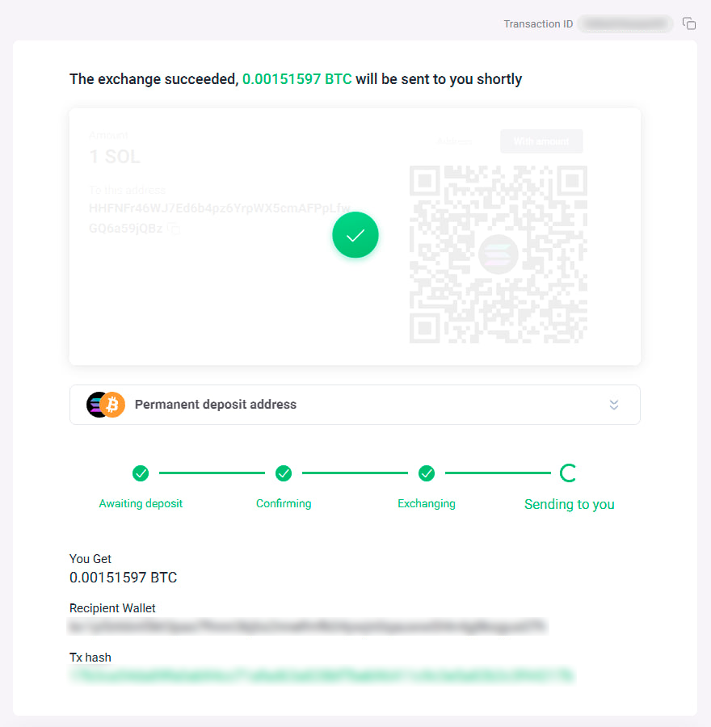Click the green success checkmark circle
This screenshot has width=711, height=727.
click(355, 235)
